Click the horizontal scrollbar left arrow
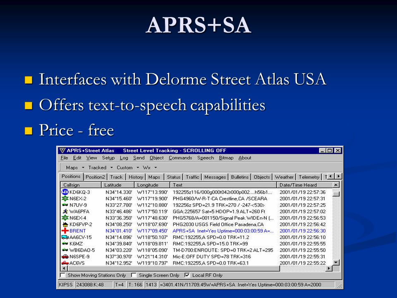This screenshot has width=397, height=298. (x=64, y=268)
